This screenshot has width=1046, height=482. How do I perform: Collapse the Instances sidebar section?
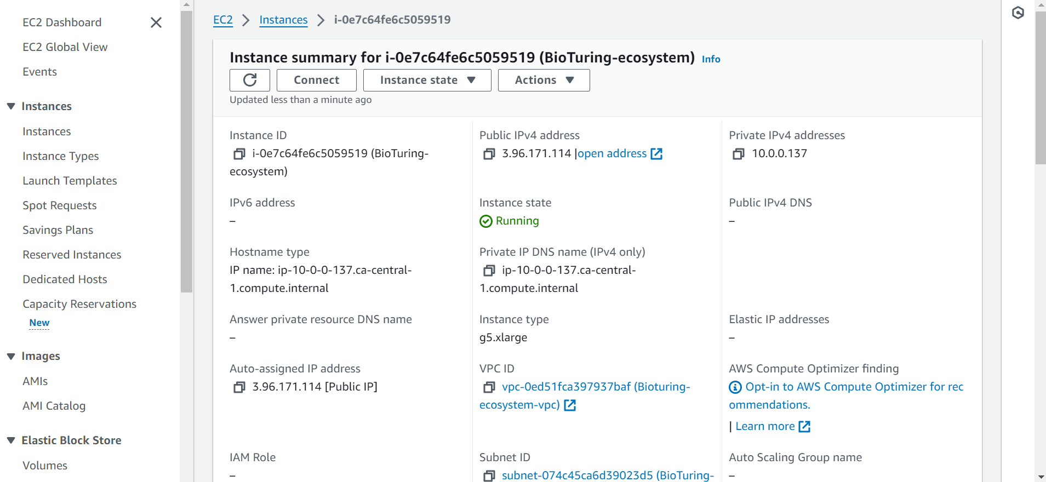(11, 106)
